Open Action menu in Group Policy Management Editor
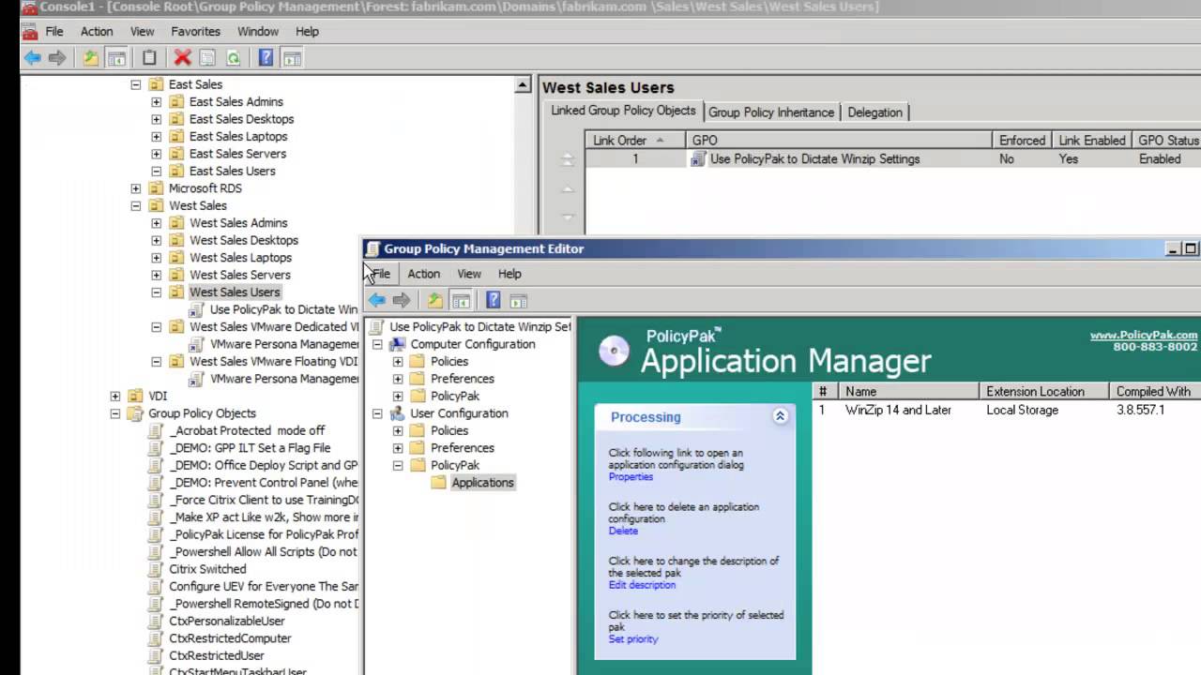Viewport: 1201px width, 675px height. 423,274
